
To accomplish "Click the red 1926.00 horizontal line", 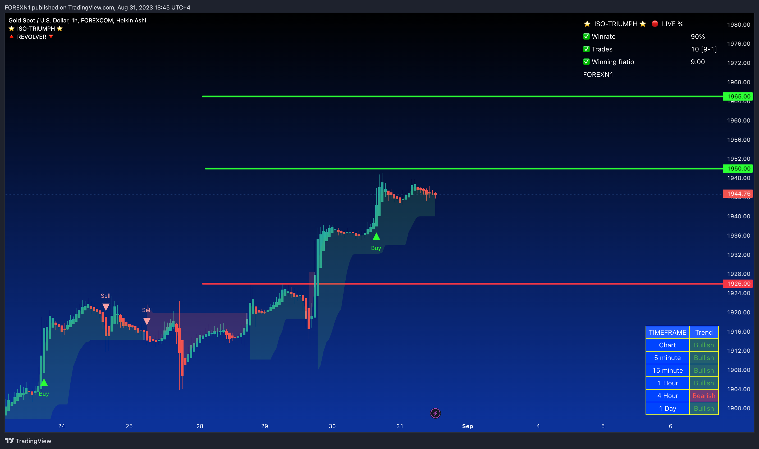I will coord(462,283).
